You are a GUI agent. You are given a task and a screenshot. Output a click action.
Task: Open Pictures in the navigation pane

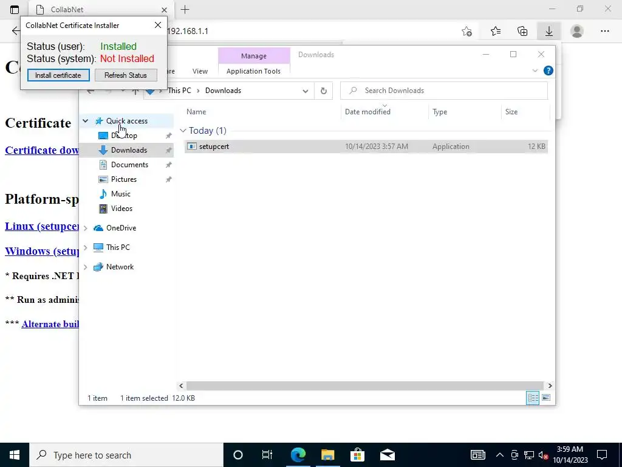(x=124, y=179)
